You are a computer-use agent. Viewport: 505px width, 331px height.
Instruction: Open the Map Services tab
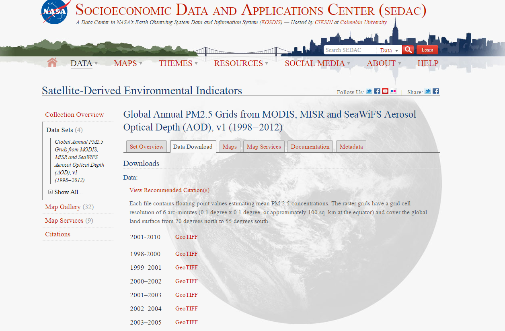264,147
